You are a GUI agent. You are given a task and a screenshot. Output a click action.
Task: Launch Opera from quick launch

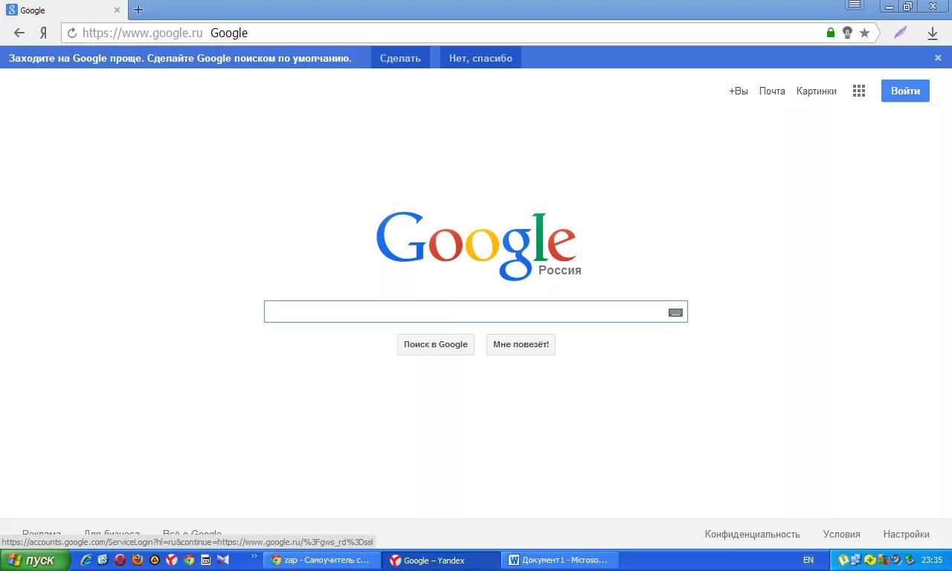[120, 560]
